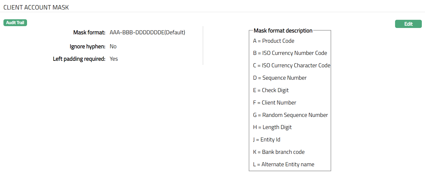Click the AAA-BBB-DDDDDDDE(Default) mask value

click(x=147, y=32)
